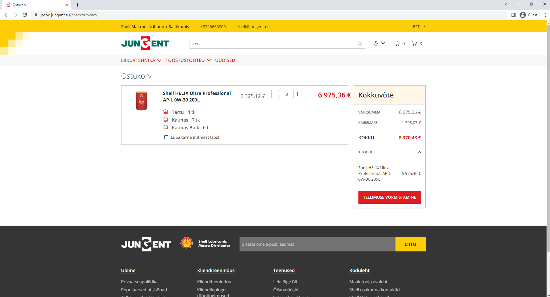This screenshot has width=550, height=297.
Task: Increase quantity with plus button
Action: click(298, 94)
